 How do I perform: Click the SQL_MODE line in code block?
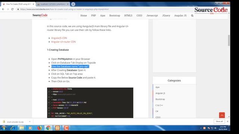click(x=72, y=113)
